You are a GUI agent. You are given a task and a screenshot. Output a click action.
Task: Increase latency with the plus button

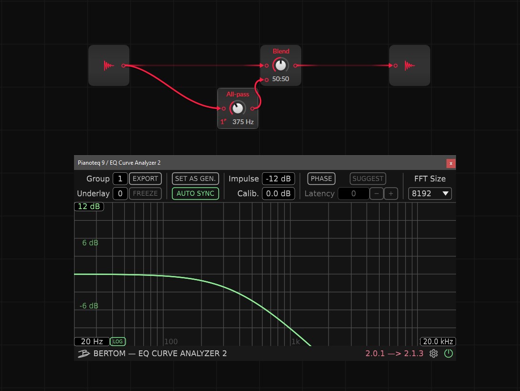coord(391,193)
